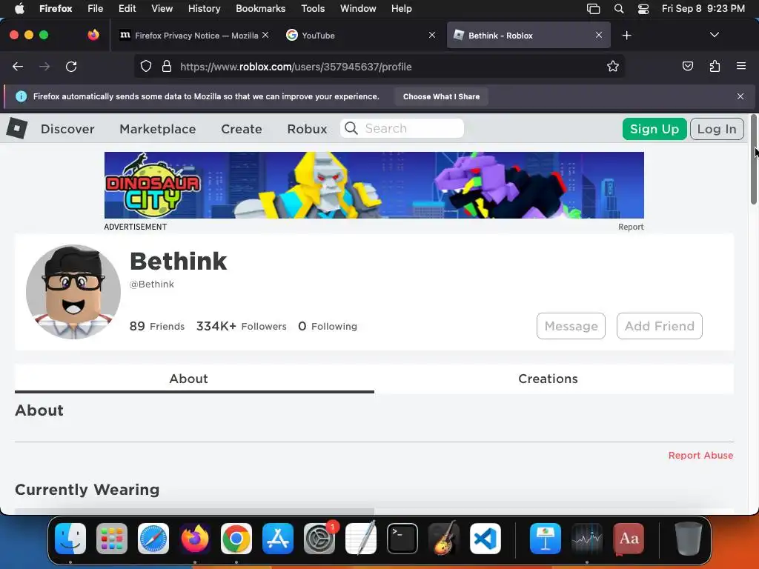Close the Firefox Privacy Notice tab
759x569 pixels.
265,36
